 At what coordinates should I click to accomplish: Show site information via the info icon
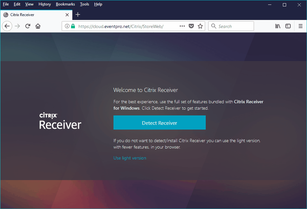67,26
